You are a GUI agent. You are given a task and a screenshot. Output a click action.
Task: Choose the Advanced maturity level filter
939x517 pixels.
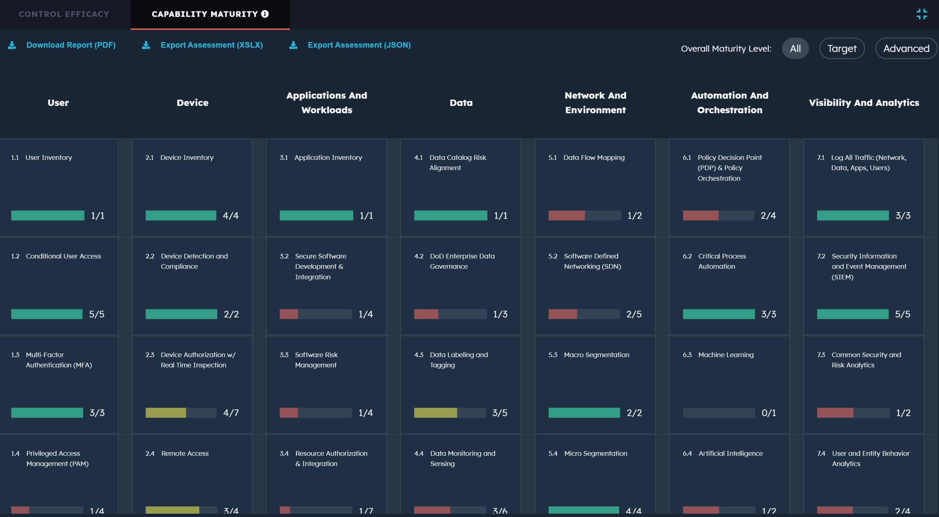(x=906, y=48)
